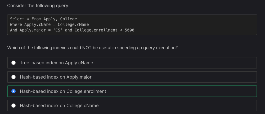Click the "Consider the following query:" heading text
The image size is (265, 114).
coord(38,6)
